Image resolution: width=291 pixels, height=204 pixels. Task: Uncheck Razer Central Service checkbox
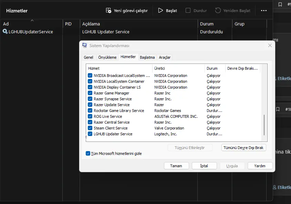[90, 122]
